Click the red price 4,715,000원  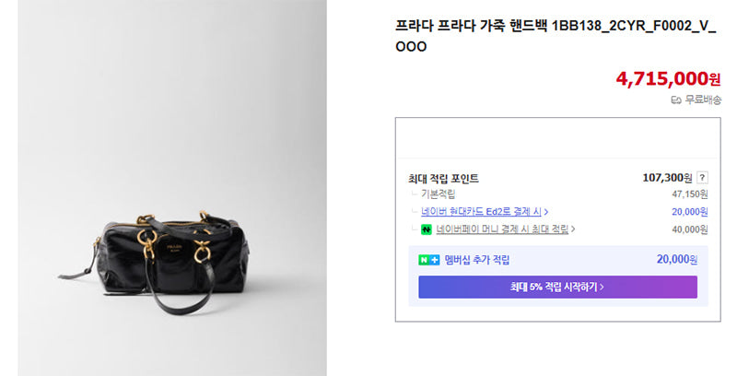click(x=668, y=79)
